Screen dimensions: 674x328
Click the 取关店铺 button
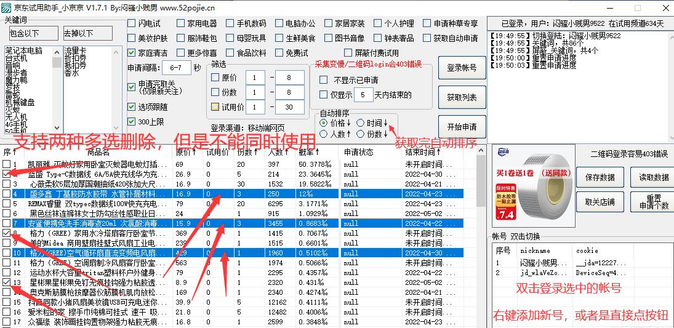pyautogui.click(x=600, y=202)
